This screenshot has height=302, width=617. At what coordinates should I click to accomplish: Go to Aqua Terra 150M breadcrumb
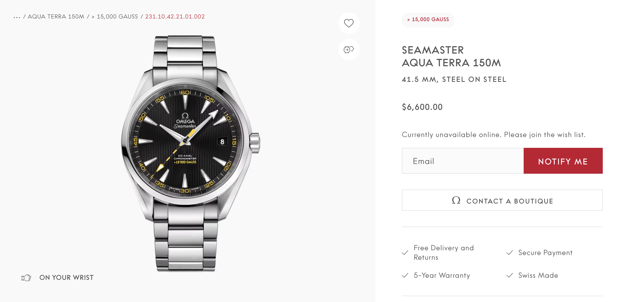click(56, 17)
